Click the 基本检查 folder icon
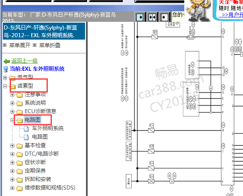This screenshot has height=196, width=243. (19, 145)
